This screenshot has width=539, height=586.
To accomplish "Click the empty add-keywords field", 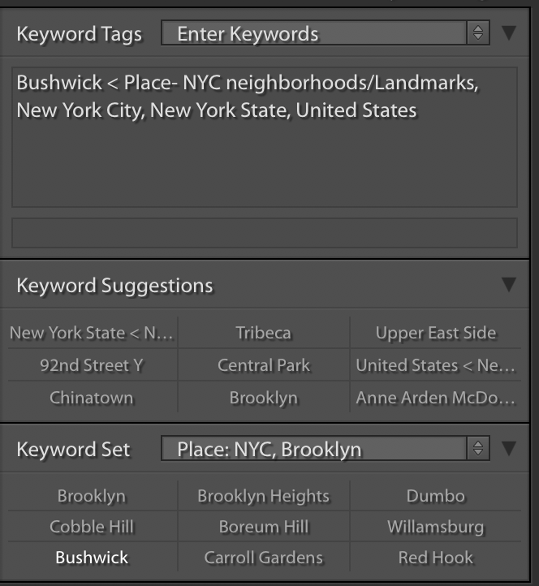I will tap(265, 232).
